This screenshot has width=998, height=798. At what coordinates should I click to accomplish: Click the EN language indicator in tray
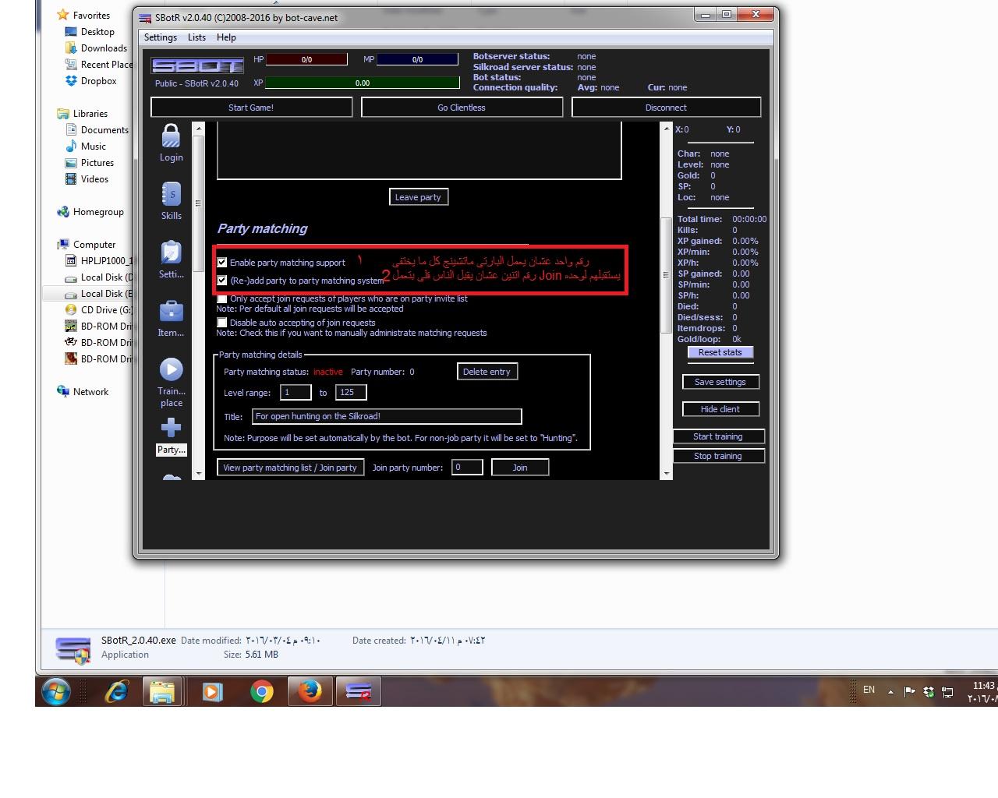point(869,690)
